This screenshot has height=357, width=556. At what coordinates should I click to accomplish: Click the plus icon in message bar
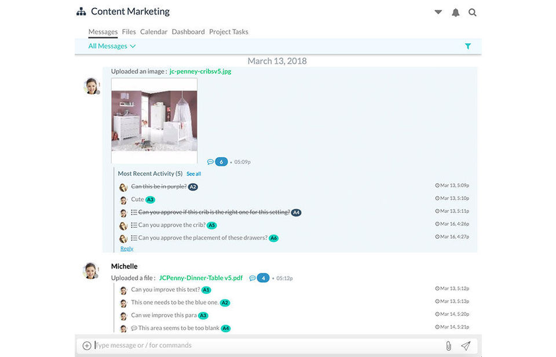pos(87,345)
